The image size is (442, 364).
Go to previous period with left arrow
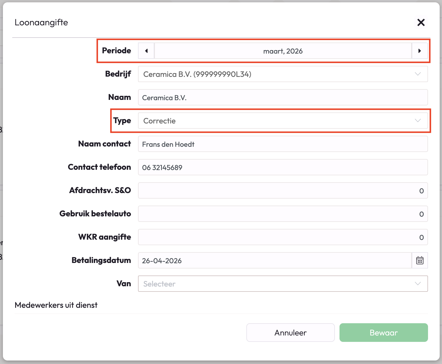[146, 51]
